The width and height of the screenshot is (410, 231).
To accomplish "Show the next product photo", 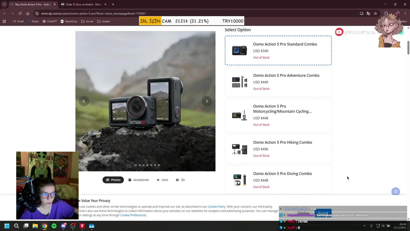I will (x=207, y=101).
